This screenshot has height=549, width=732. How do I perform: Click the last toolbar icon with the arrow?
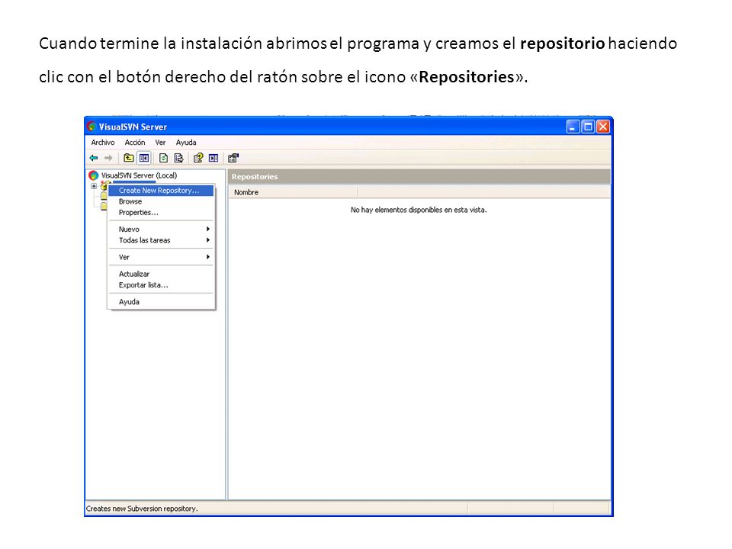[x=233, y=159]
